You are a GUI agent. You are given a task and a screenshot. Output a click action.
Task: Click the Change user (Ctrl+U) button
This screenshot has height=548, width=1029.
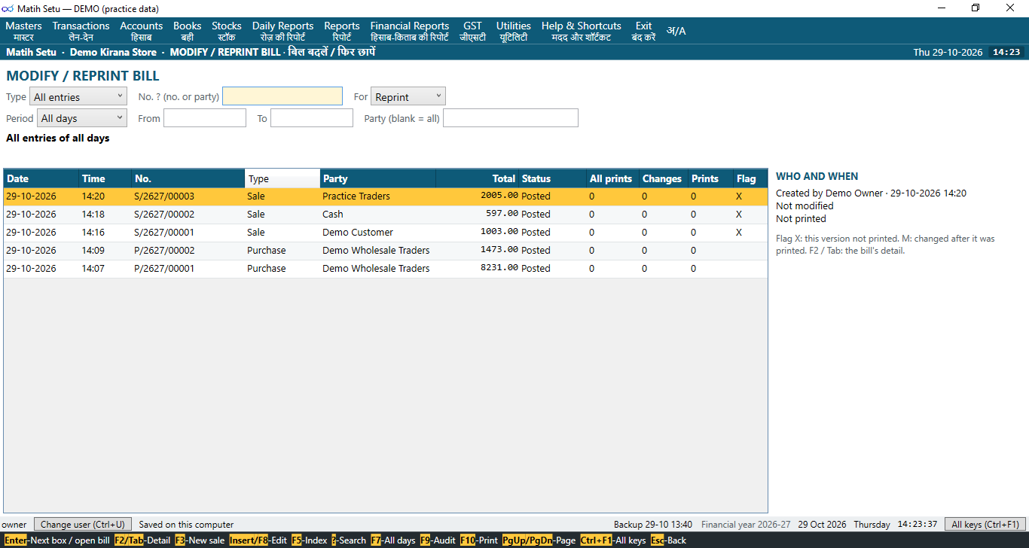click(83, 524)
